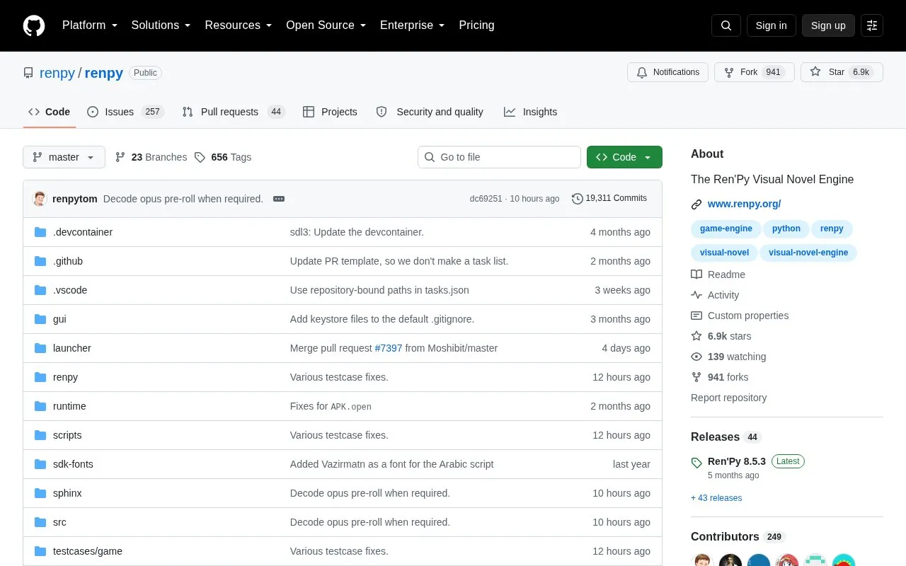Switch to the Insights tab
This screenshot has width=906, height=566.
coord(531,112)
